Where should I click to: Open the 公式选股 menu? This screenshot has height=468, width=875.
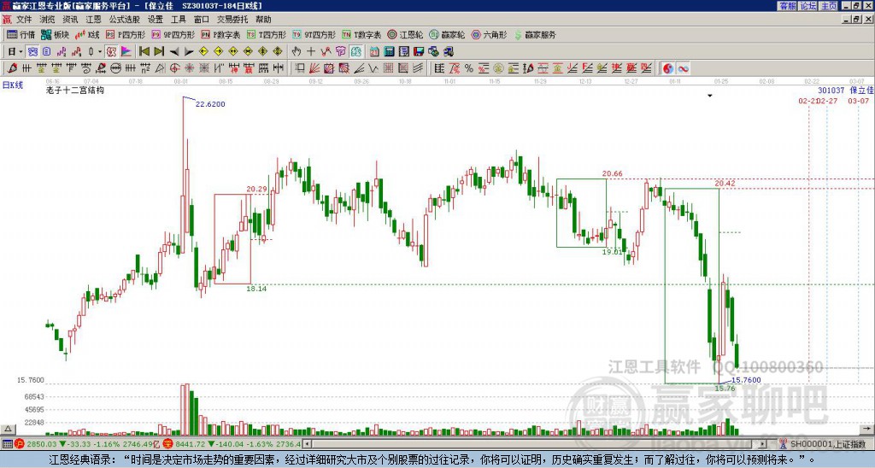point(125,20)
